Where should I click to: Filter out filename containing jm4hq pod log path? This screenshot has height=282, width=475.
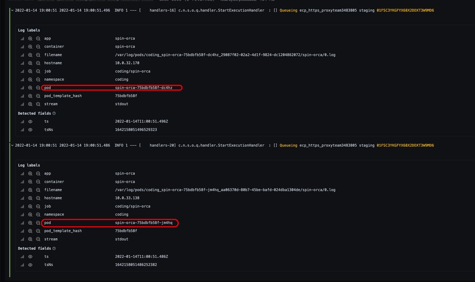pyautogui.click(x=38, y=190)
